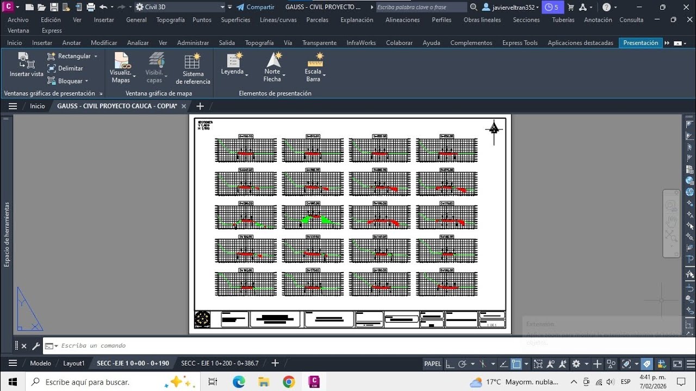This screenshot has height=391, width=696.
Task: Open the Alineaciones menu
Action: [x=402, y=20]
